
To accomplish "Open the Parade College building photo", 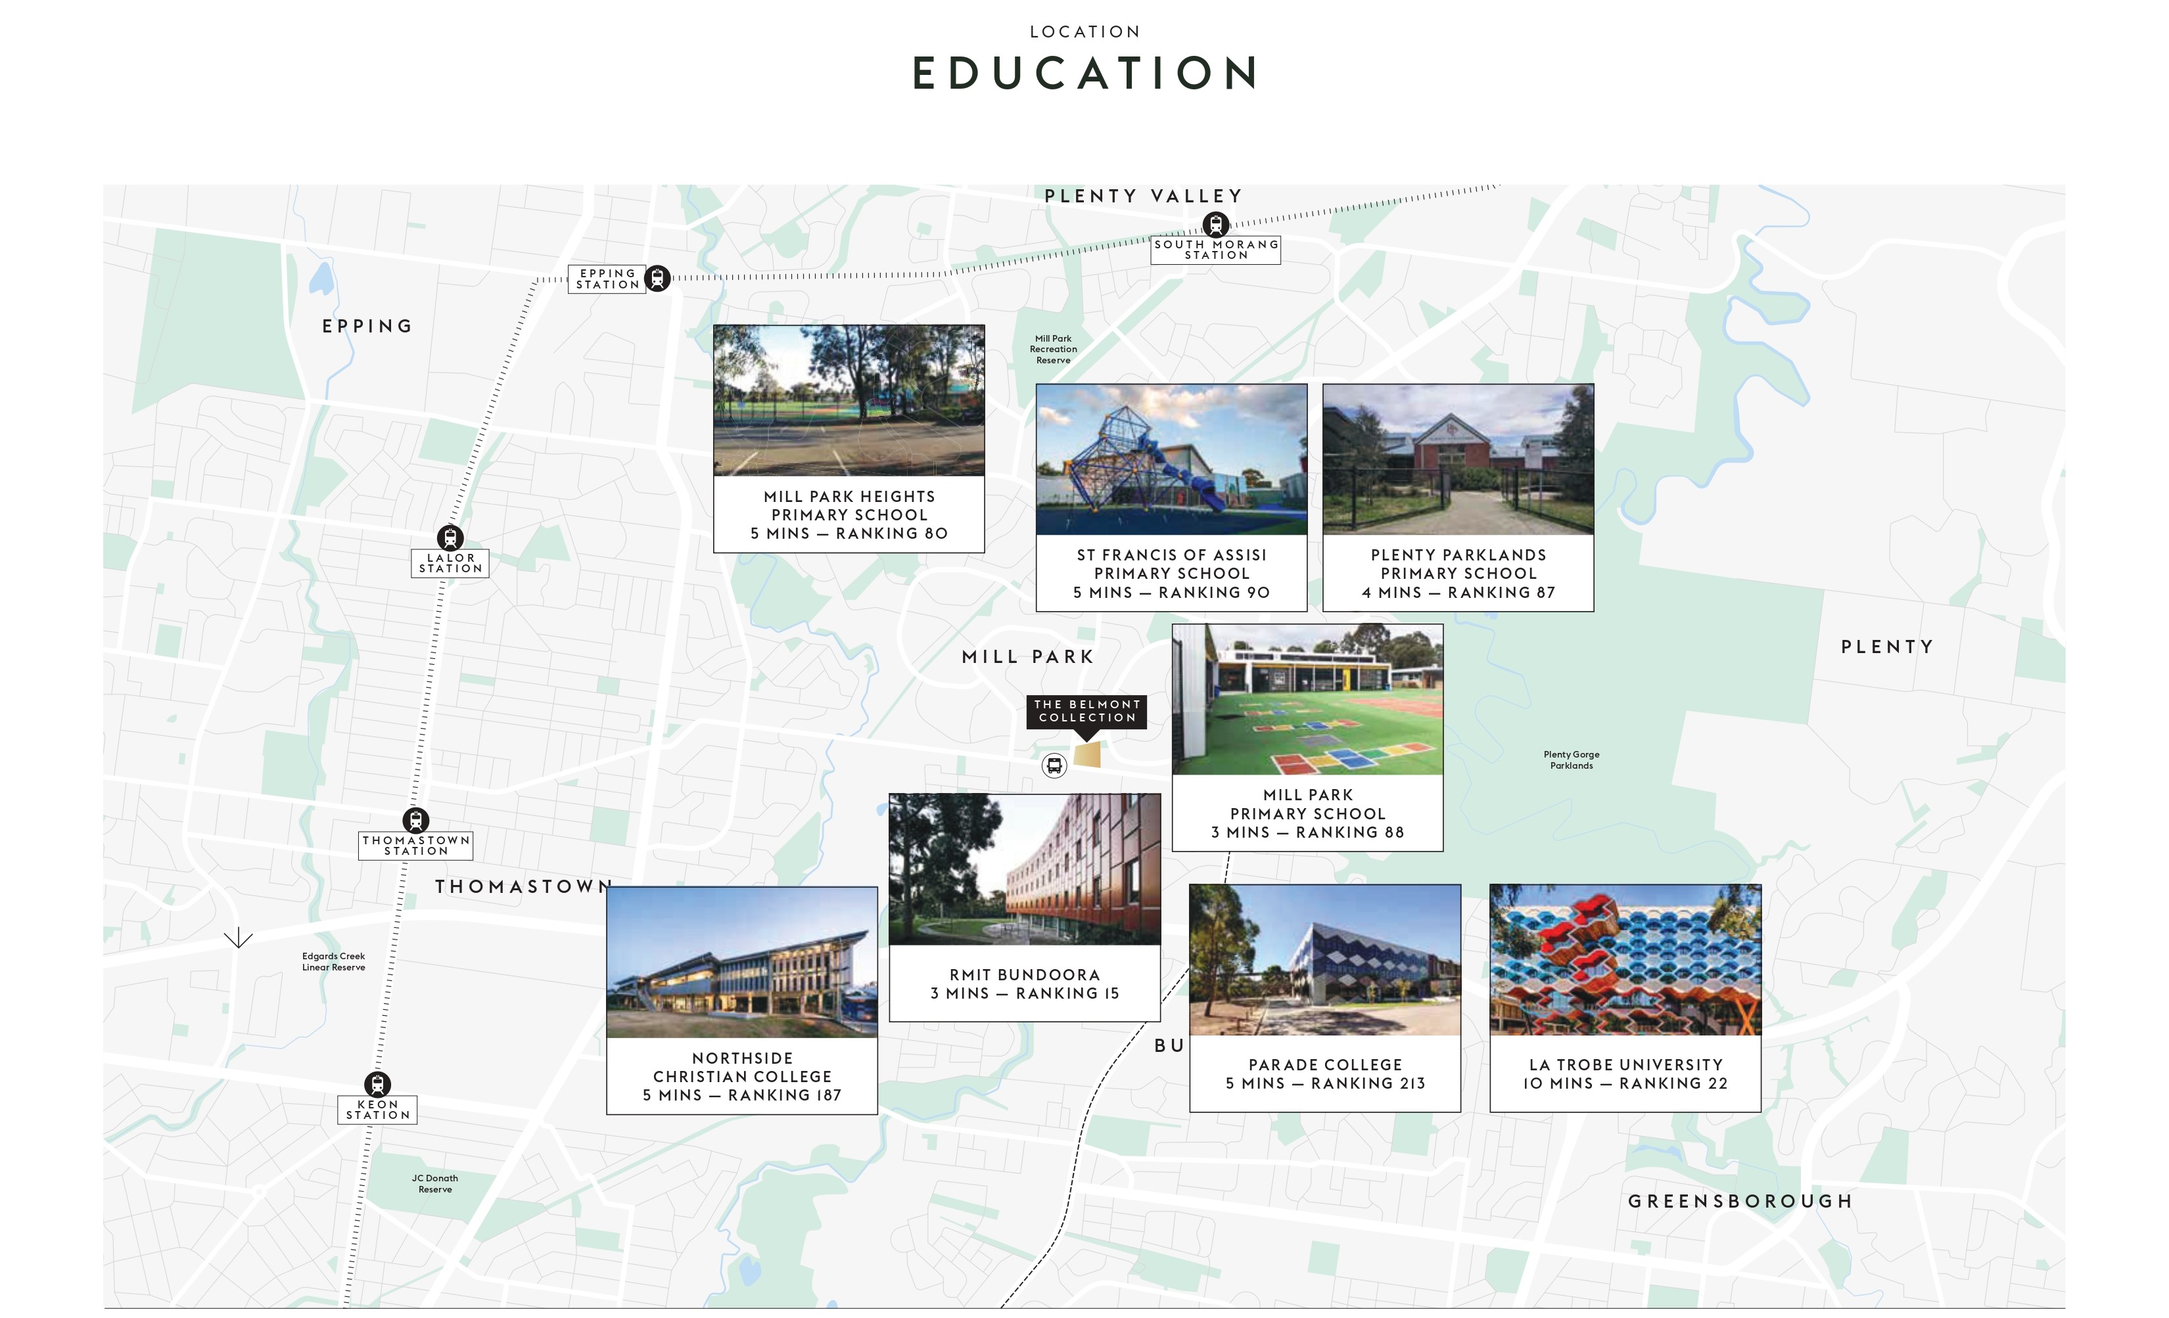I will 1325,960.
